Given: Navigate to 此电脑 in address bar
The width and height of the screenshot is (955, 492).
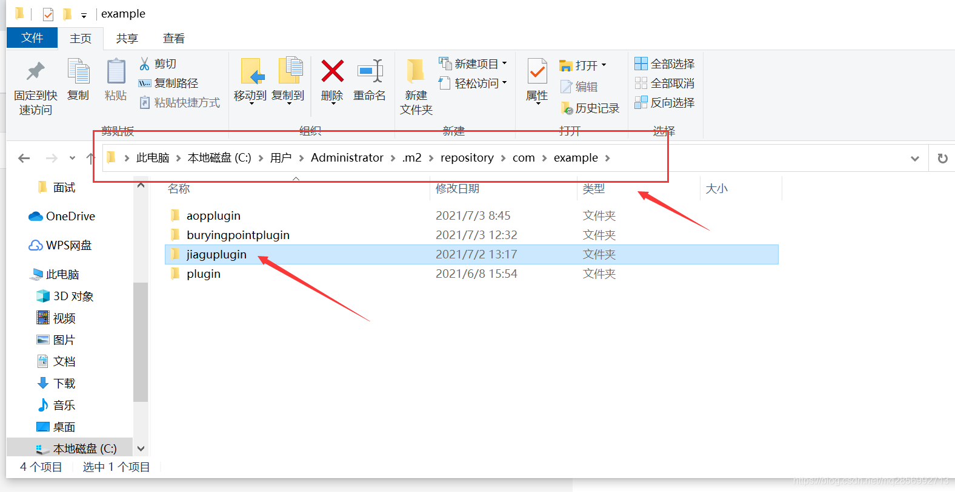Looking at the screenshot, I should tap(153, 158).
